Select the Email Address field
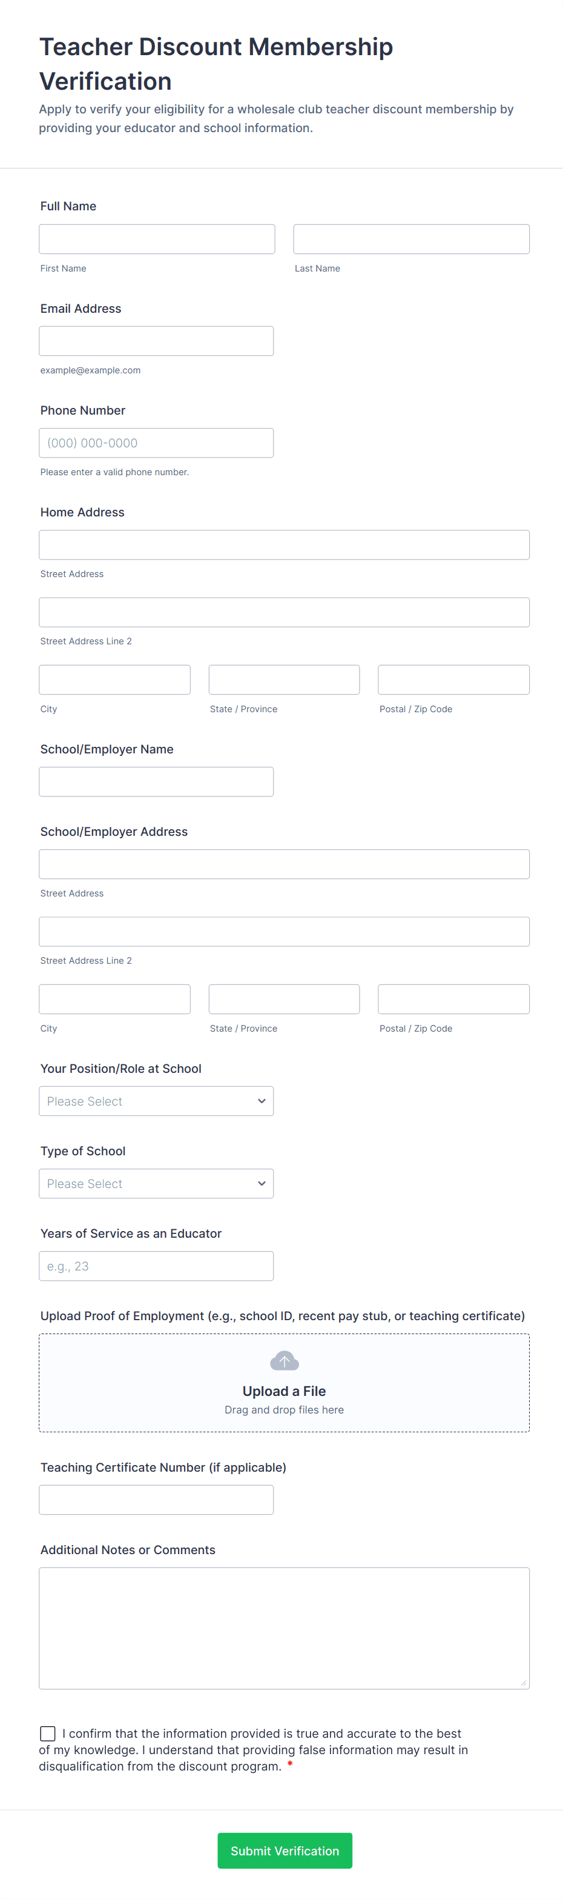This screenshot has width=563, height=1899. pos(156,341)
